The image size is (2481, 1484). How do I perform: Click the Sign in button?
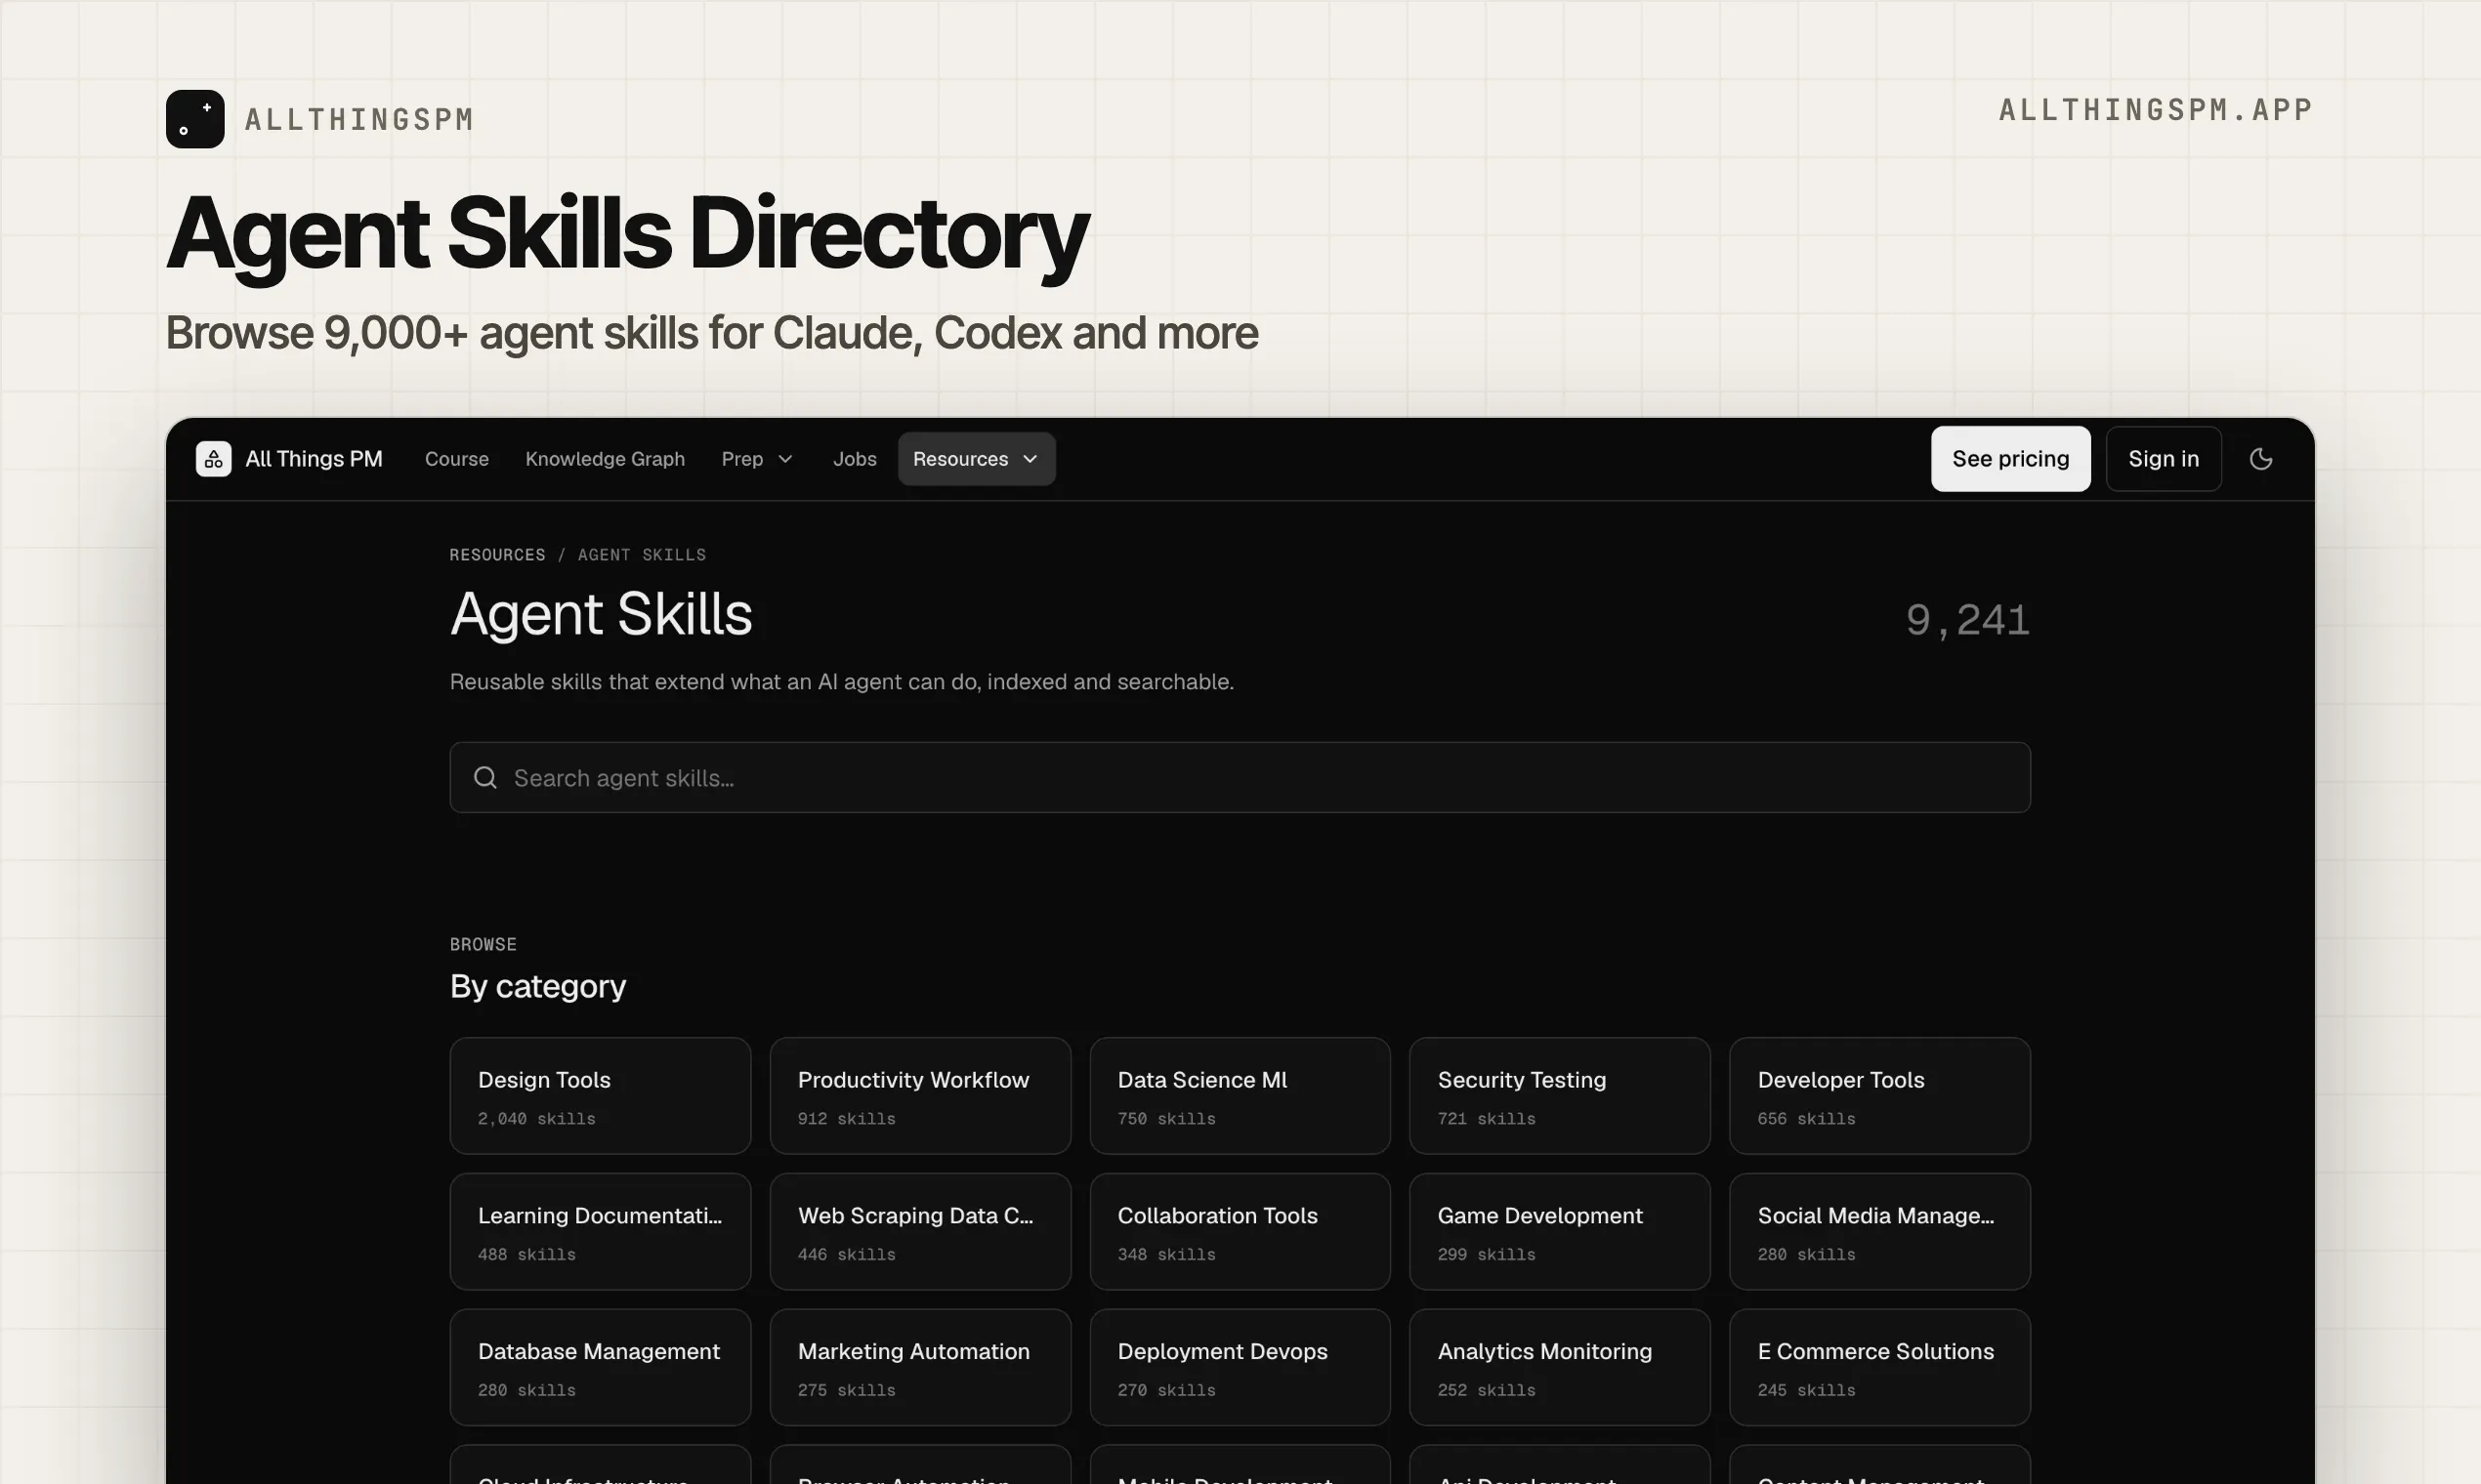tap(2164, 459)
